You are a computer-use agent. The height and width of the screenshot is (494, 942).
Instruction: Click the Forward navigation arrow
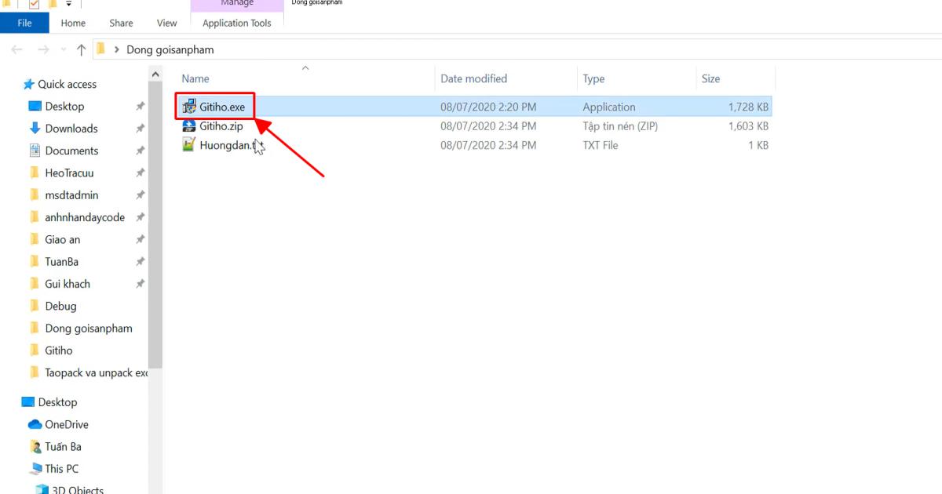click(44, 49)
